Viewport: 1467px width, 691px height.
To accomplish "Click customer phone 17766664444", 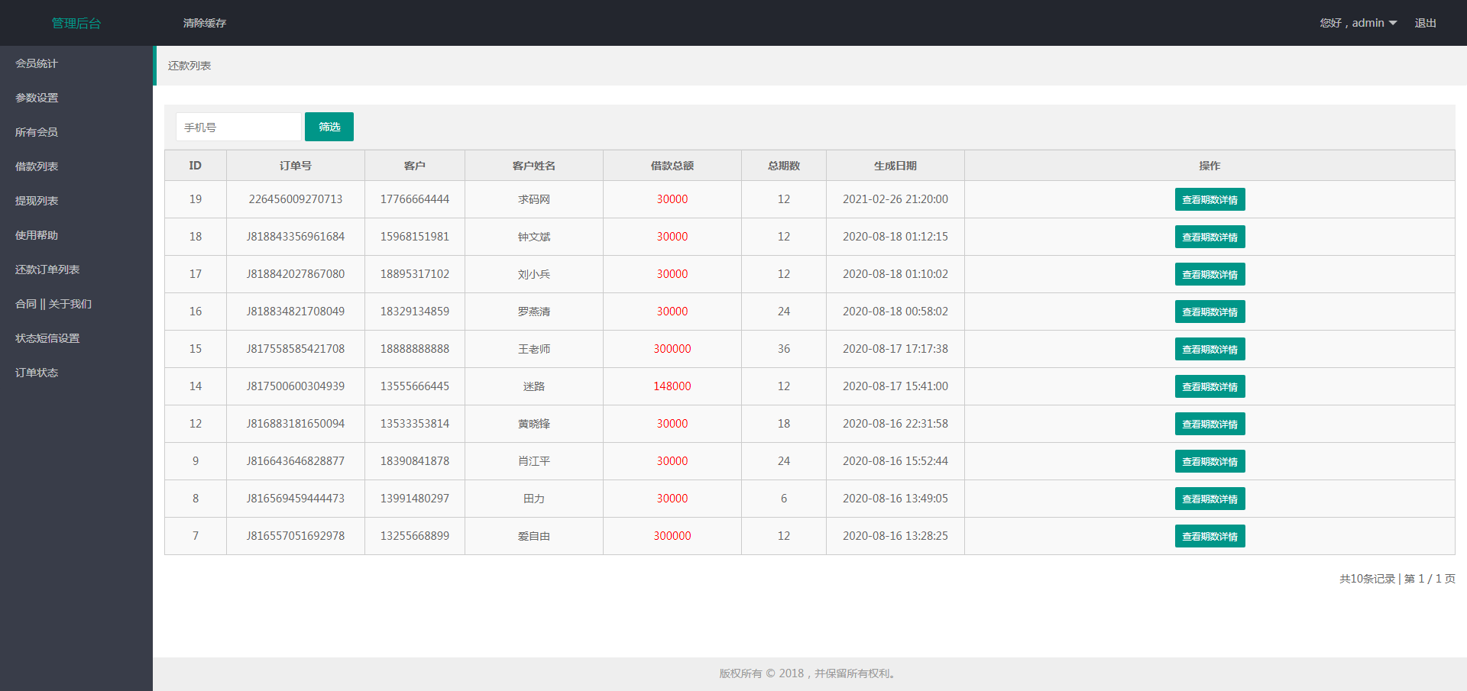I will 415,199.
